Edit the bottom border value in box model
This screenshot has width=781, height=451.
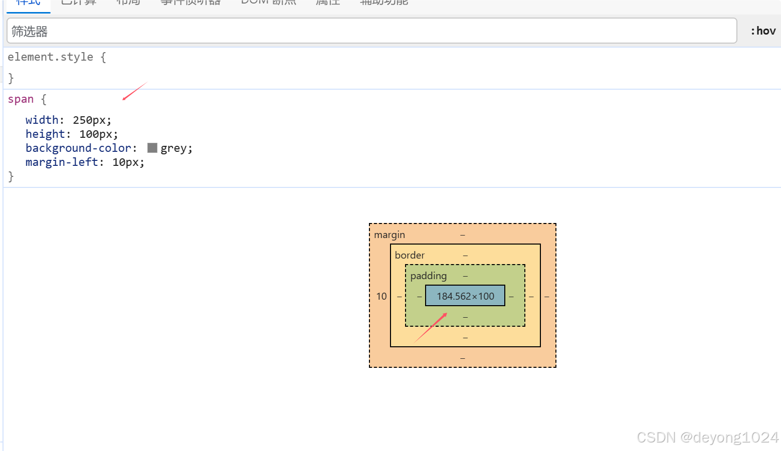465,338
